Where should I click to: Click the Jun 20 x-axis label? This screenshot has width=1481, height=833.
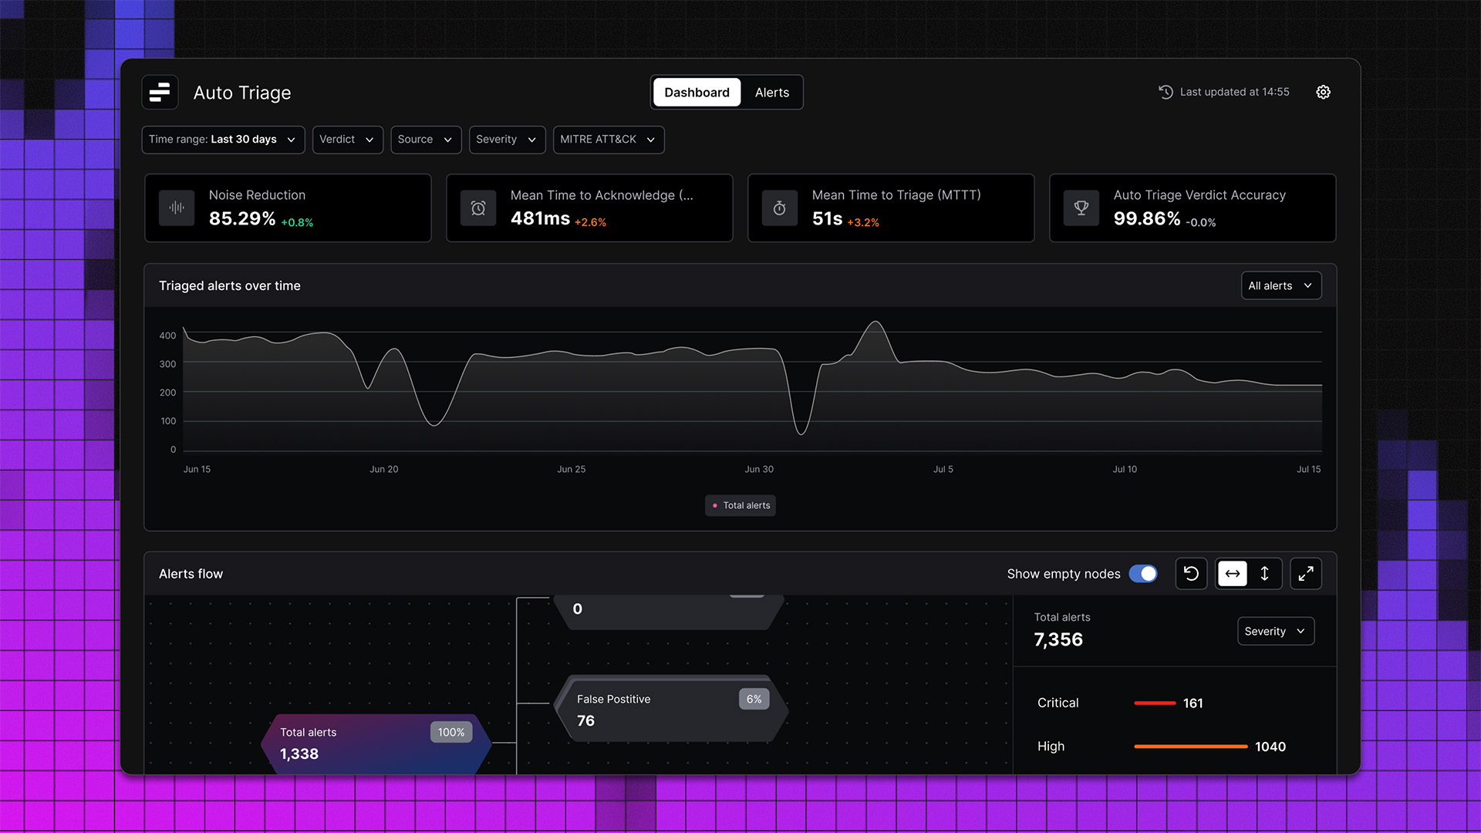point(384,469)
